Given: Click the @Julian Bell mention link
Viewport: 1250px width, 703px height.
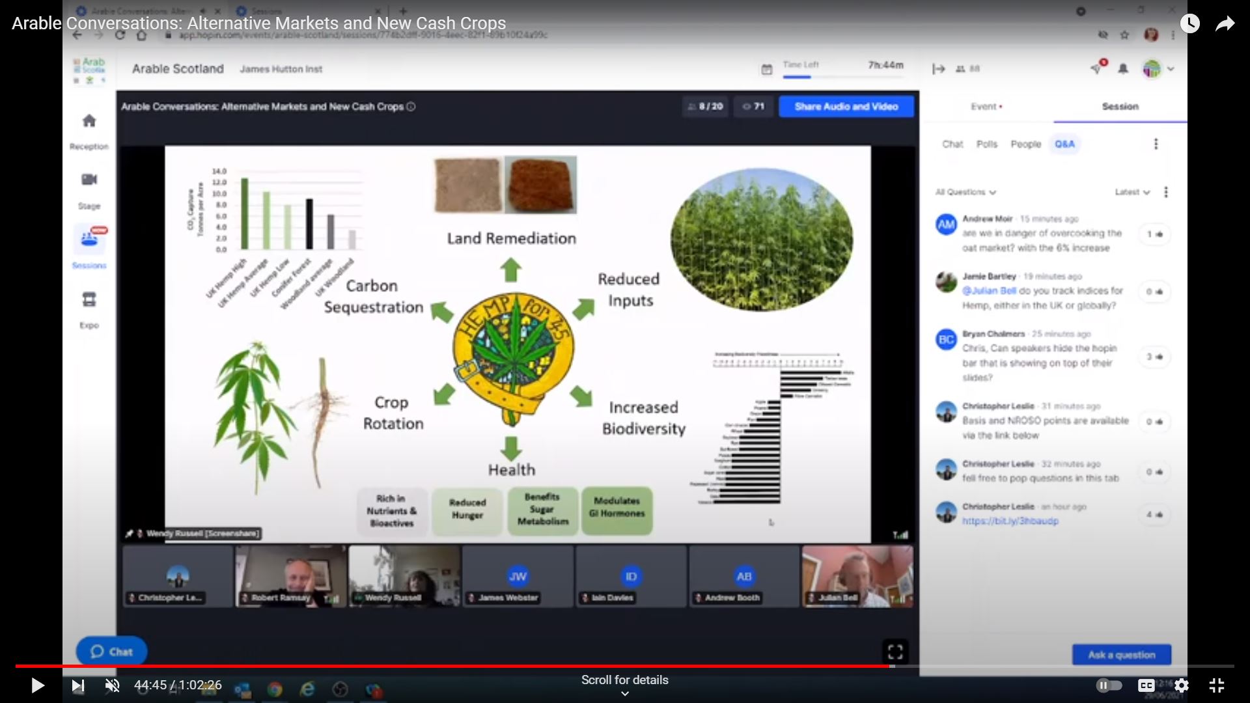Looking at the screenshot, I should [989, 290].
